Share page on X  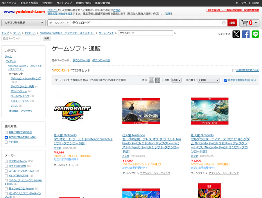236,34
